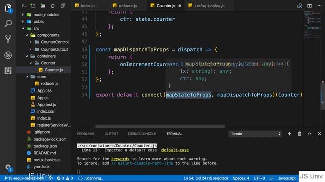Add a new terminal with plus icon
The width and height of the screenshot is (325, 182).
[x=290, y=134]
